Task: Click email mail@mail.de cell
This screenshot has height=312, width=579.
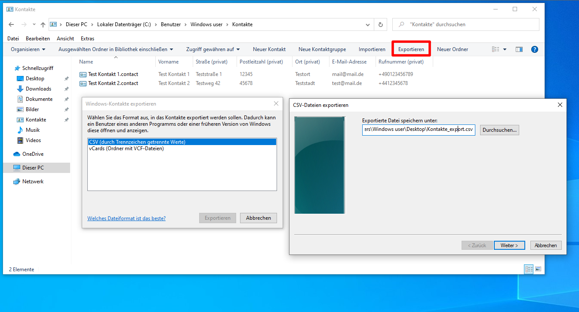Action: (347, 74)
